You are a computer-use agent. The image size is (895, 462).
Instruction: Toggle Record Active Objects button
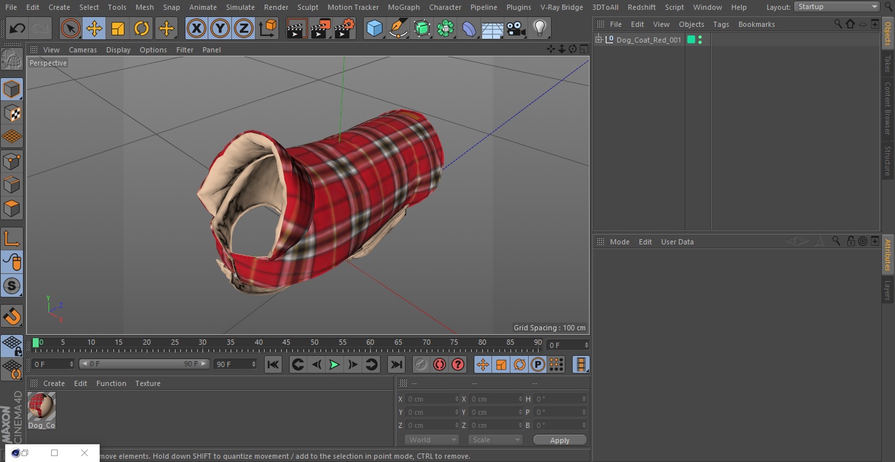421,364
